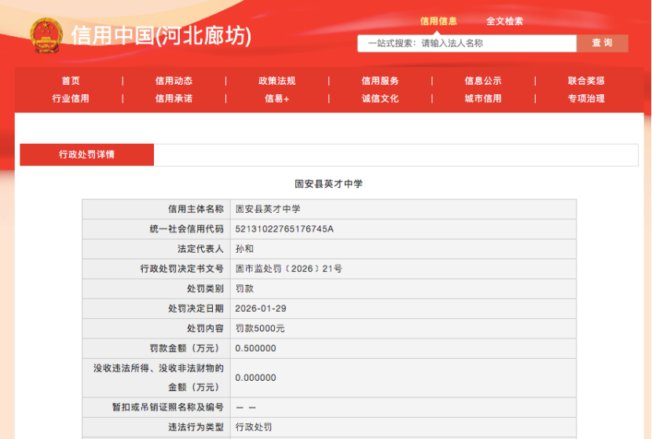Navigate to 联合奖惩 section

586,80
